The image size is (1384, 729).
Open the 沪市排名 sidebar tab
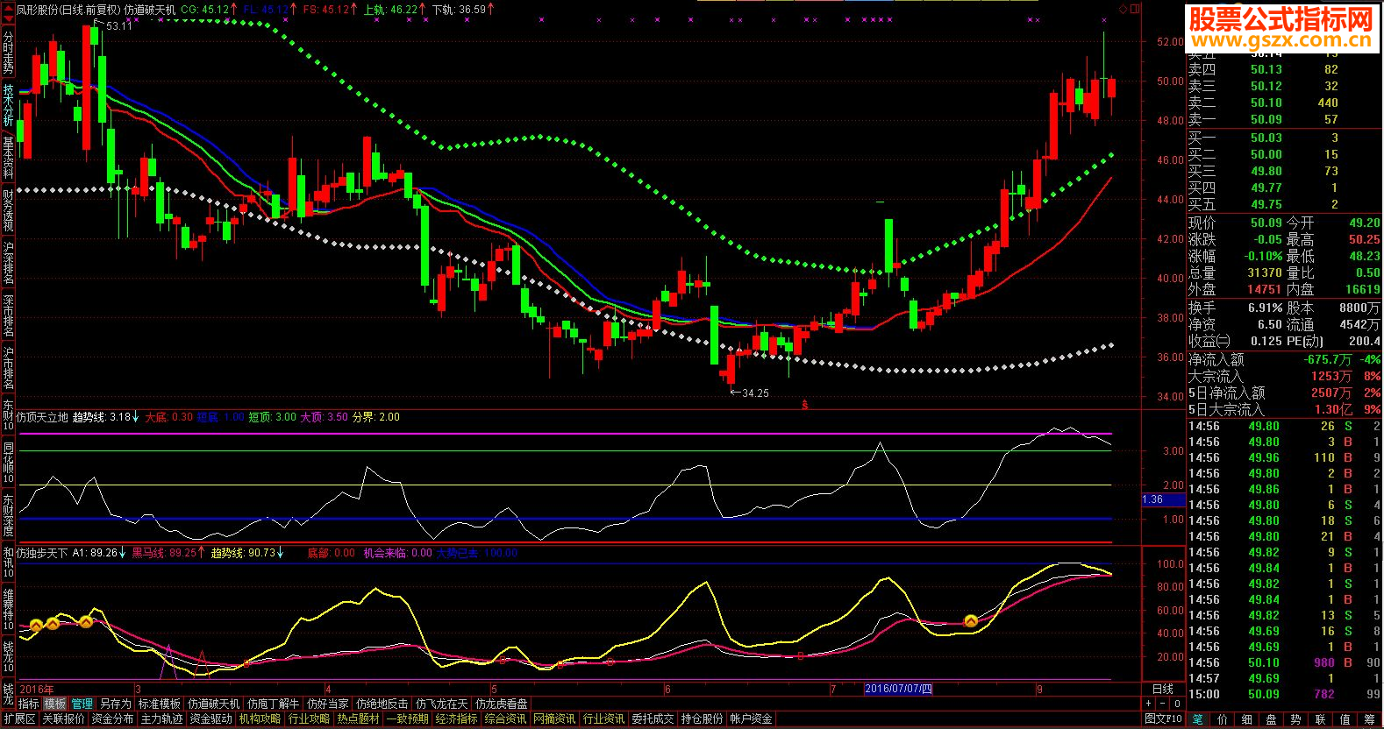(x=8, y=368)
